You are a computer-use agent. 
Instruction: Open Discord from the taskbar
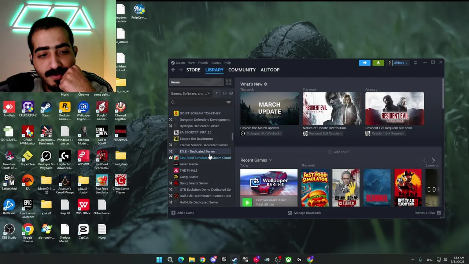tap(213, 260)
